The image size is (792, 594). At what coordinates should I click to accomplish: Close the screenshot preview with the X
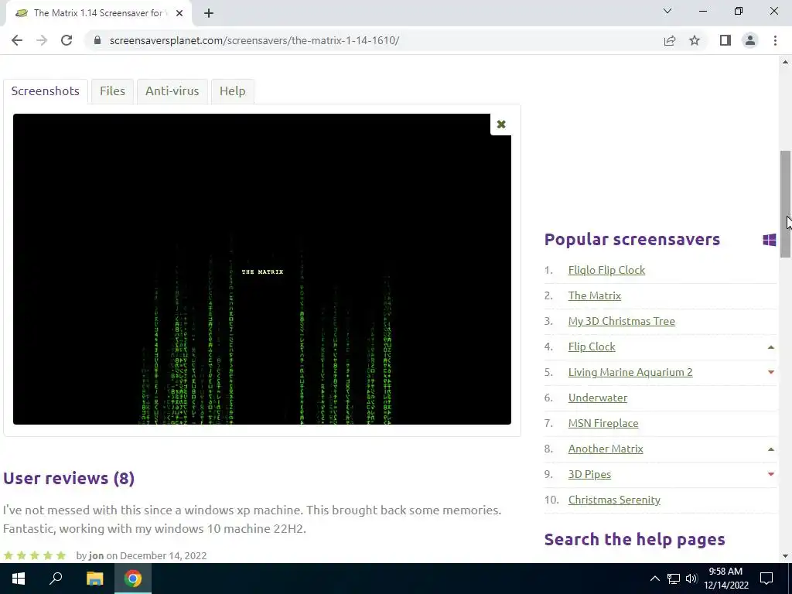click(501, 125)
